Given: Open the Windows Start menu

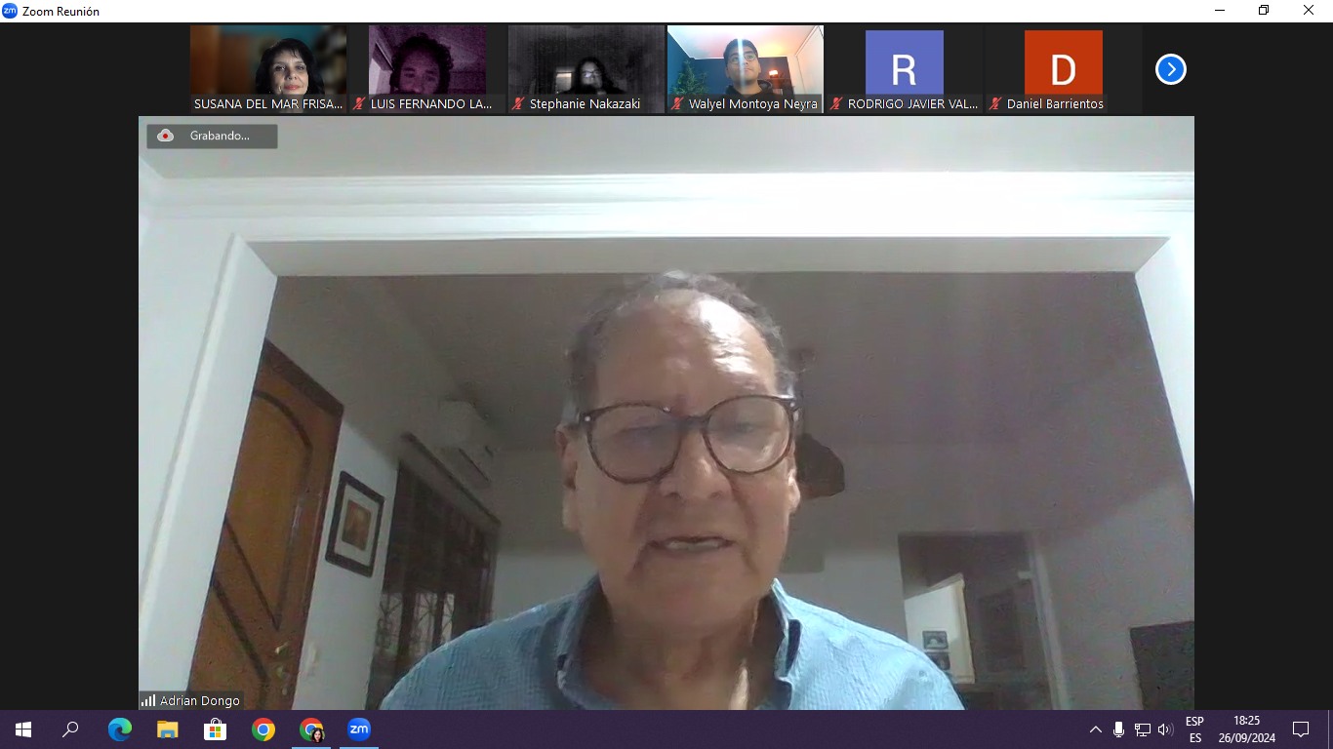Looking at the screenshot, I should point(23,729).
